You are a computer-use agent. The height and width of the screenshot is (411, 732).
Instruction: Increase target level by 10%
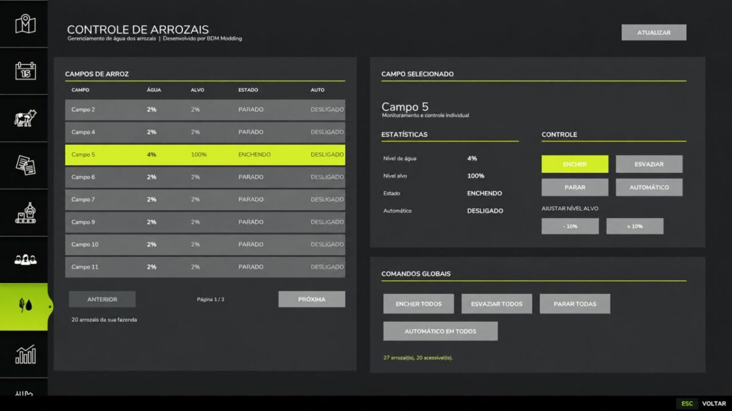(x=634, y=226)
